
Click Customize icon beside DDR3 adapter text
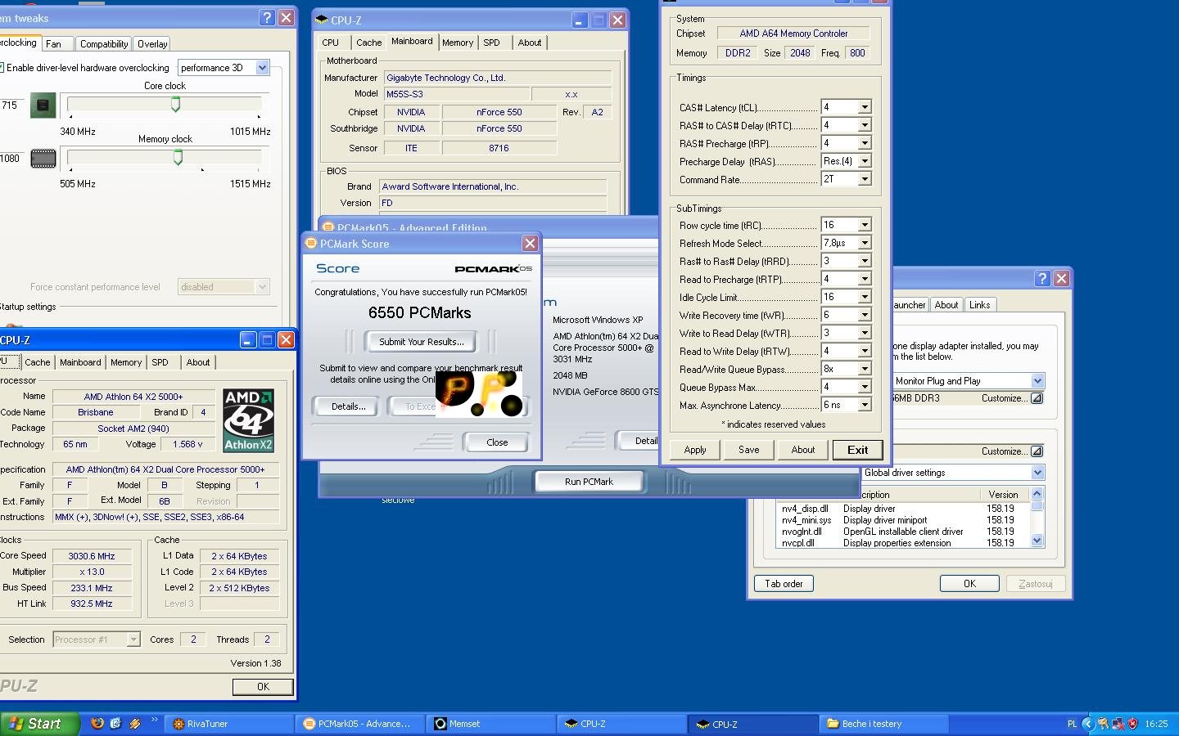pos(1037,398)
